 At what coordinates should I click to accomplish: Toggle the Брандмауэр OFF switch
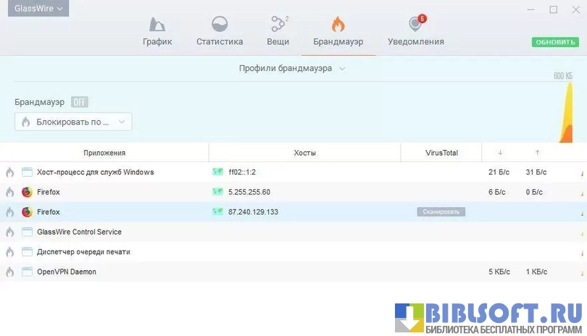click(79, 102)
